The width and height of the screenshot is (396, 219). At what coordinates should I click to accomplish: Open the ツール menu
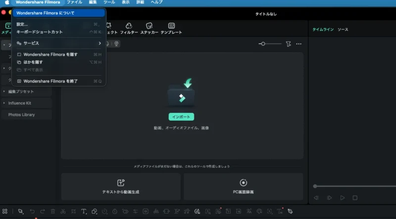(109, 2)
